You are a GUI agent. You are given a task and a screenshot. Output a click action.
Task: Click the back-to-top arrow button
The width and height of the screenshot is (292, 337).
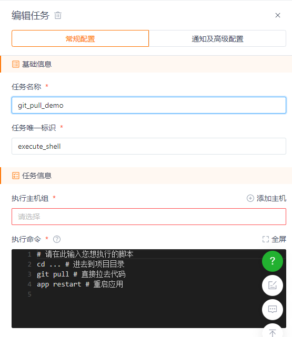pyautogui.click(x=273, y=332)
